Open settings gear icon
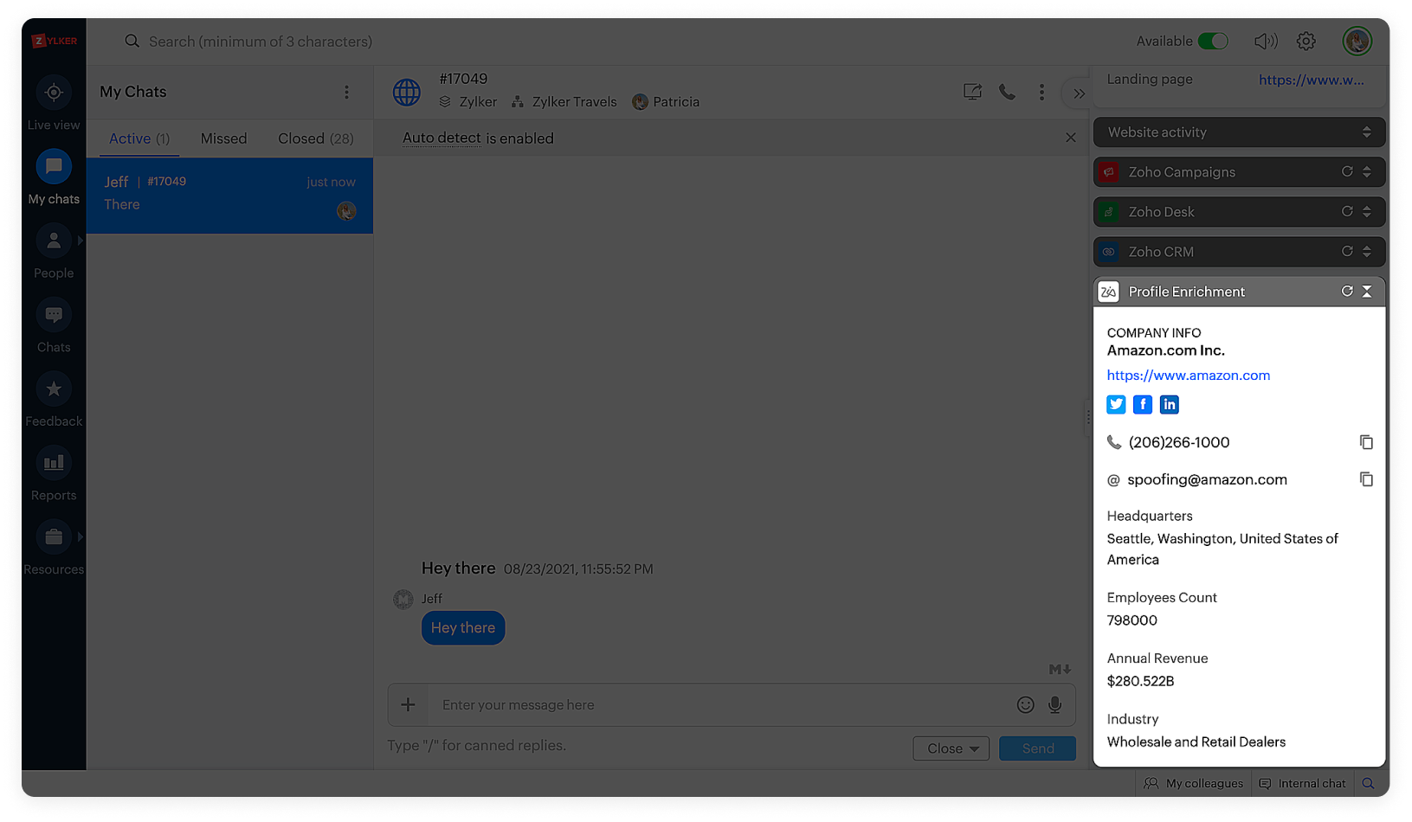Screen dimensions: 1412x822 [x=1306, y=41]
